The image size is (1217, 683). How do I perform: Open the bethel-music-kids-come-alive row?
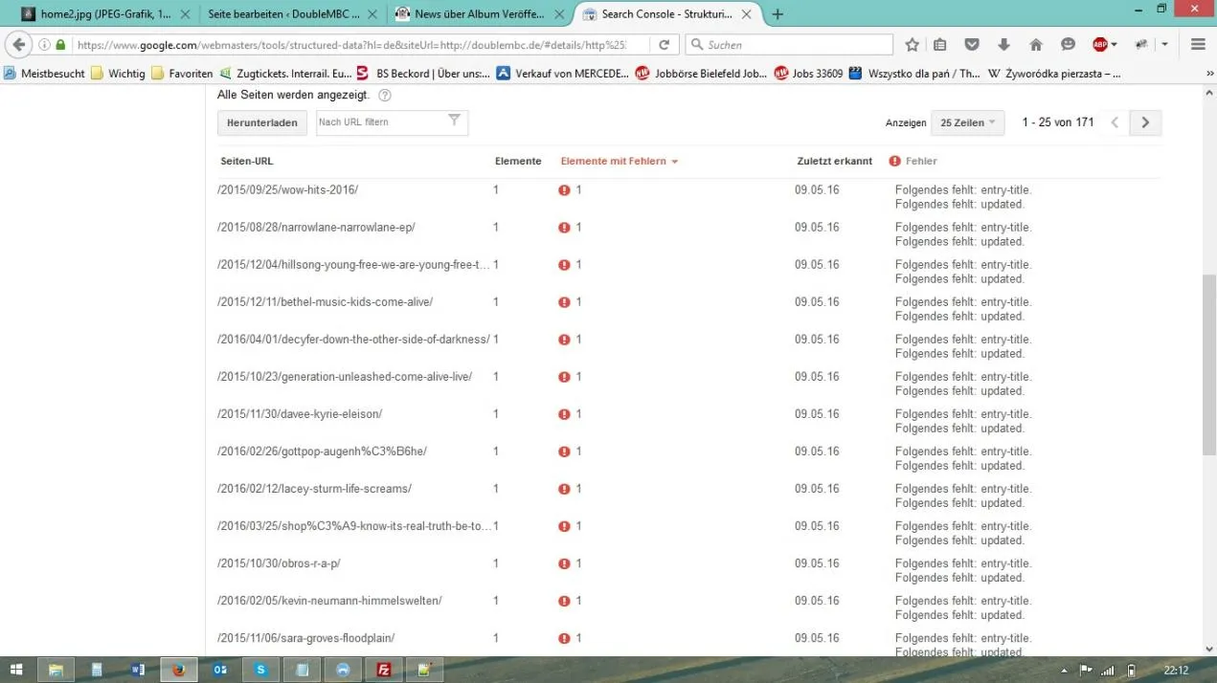325,302
